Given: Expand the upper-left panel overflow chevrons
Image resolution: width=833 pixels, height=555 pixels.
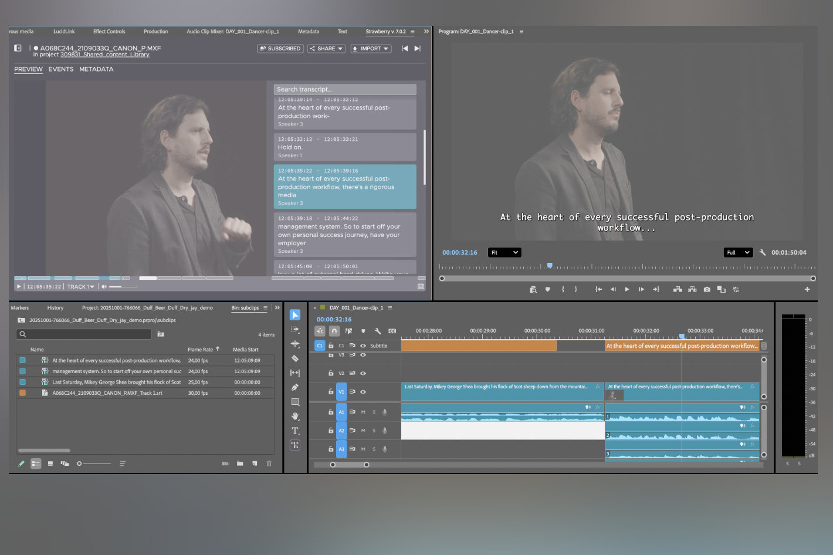Looking at the screenshot, I should click(x=426, y=31).
